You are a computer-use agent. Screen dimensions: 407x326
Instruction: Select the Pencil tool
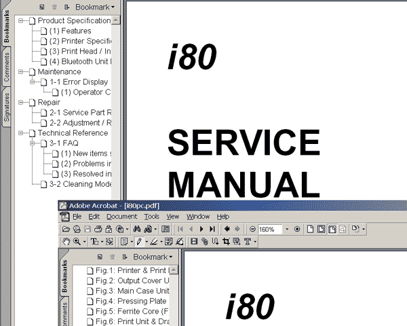tap(139, 242)
